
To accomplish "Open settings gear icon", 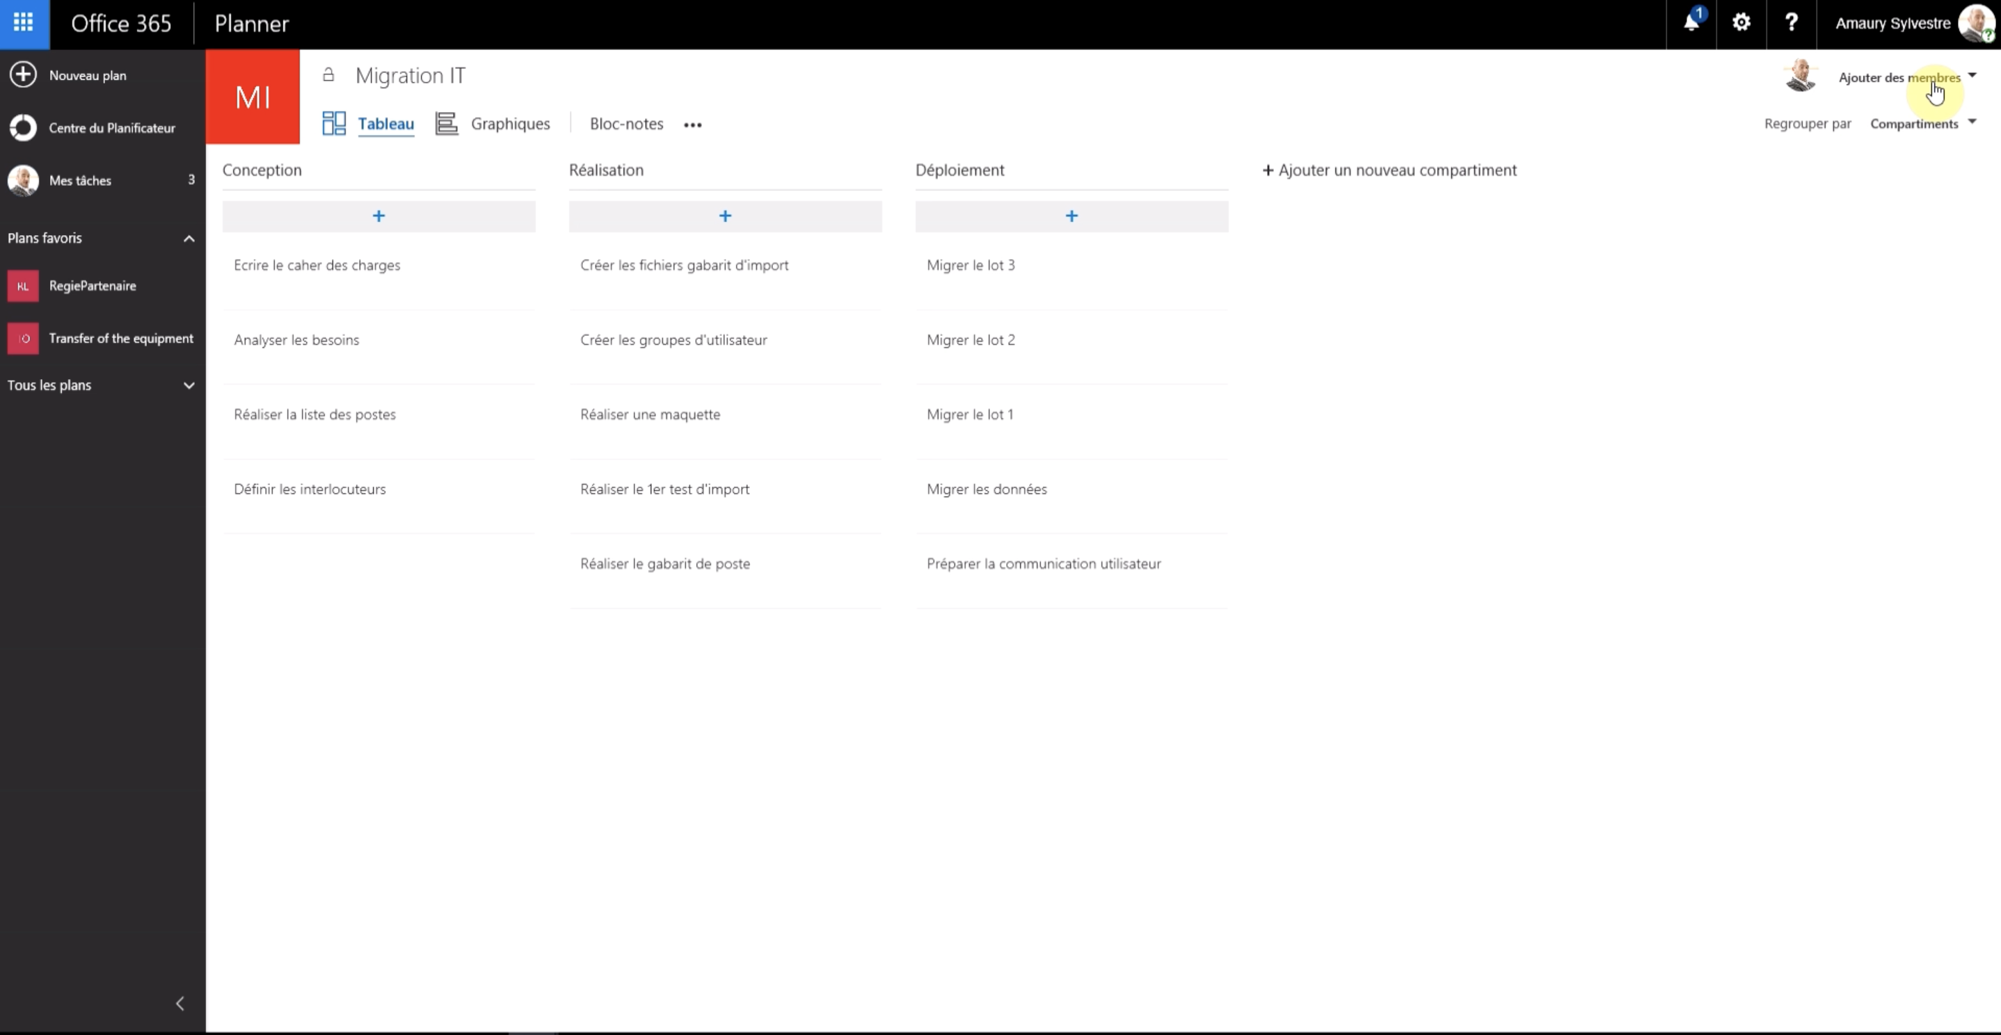I will click(x=1739, y=22).
